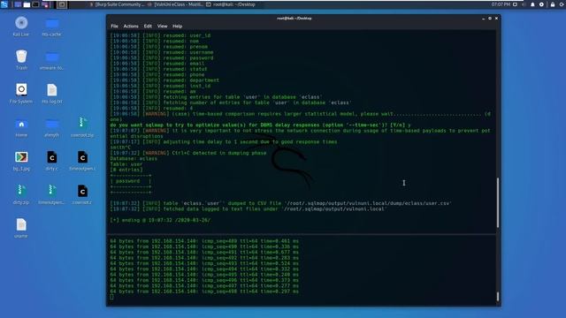
Task: Click the 'Database: eclass' output line
Action: (x=134, y=159)
